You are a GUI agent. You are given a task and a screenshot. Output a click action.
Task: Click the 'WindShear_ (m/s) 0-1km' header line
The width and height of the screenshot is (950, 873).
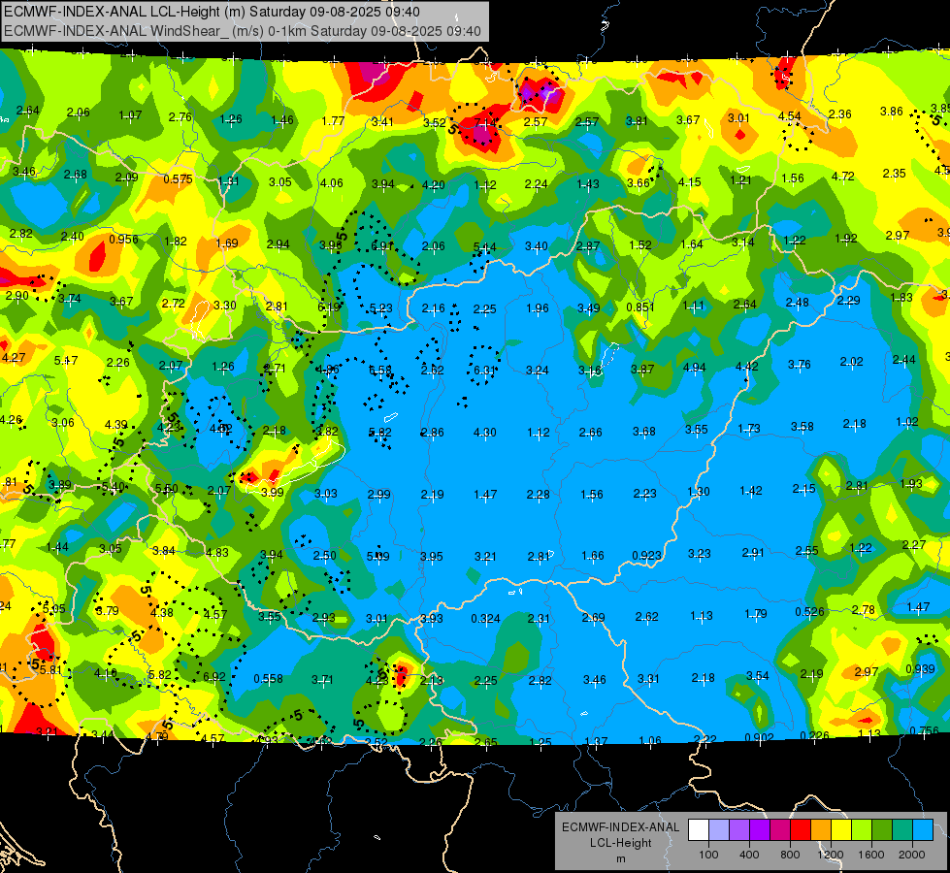243,31
